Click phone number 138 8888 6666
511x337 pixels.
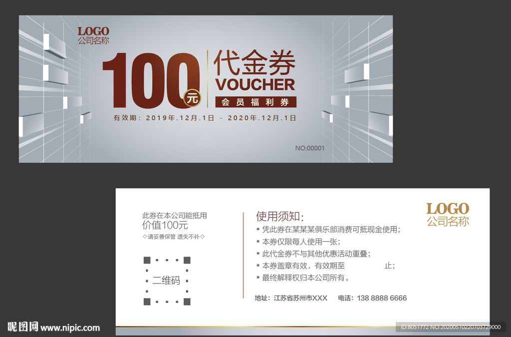[x=382, y=298]
